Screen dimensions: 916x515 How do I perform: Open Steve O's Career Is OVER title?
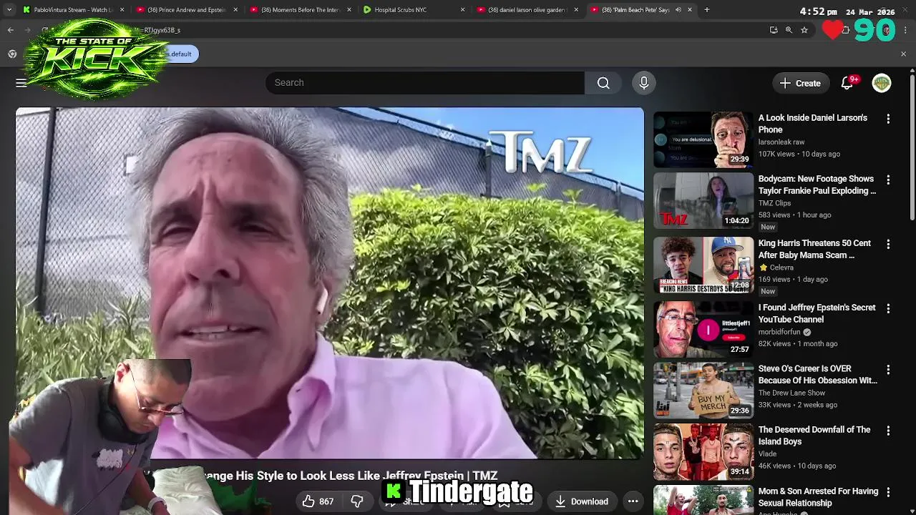pyautogui.click(x=818, y=374)
